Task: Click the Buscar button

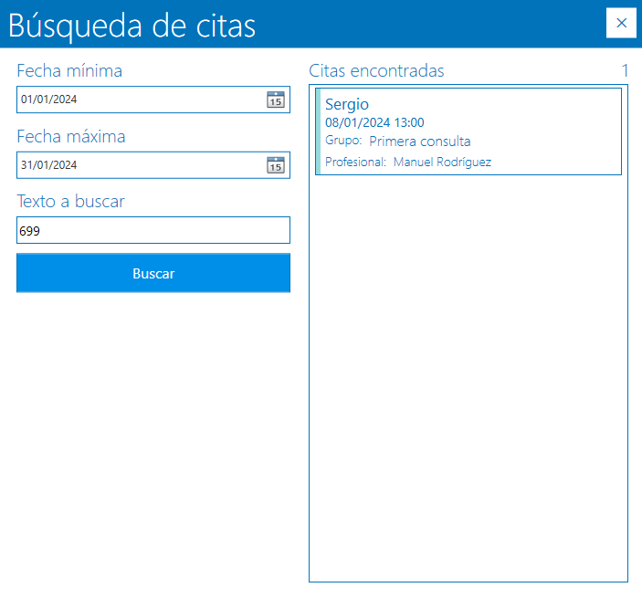Action: [153, 273]
